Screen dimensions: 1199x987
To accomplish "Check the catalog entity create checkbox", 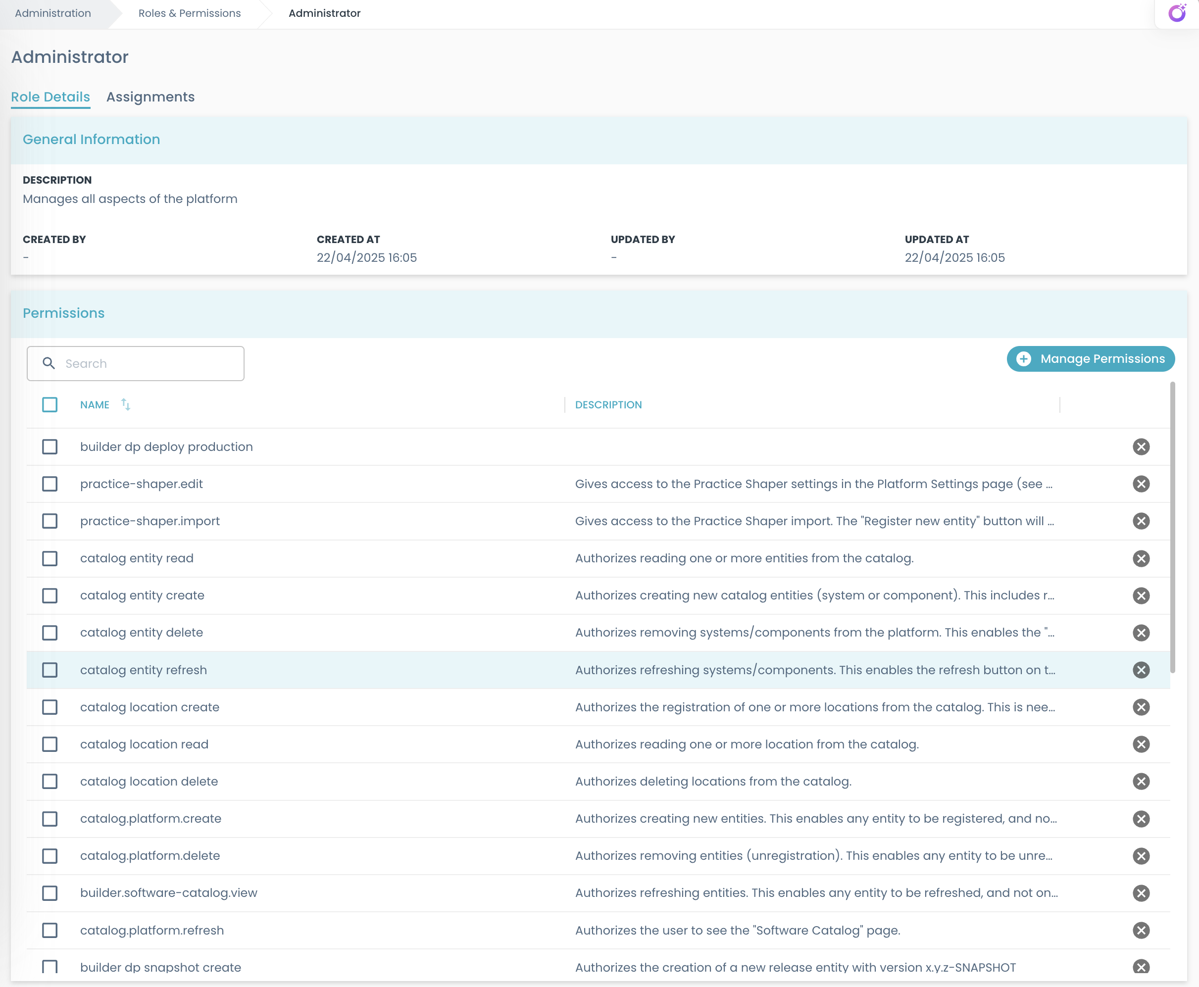I will coord(50,595).
